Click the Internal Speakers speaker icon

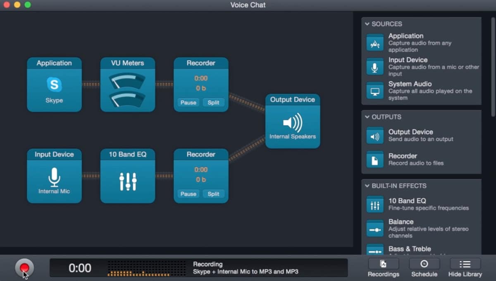tap(293, 122)
